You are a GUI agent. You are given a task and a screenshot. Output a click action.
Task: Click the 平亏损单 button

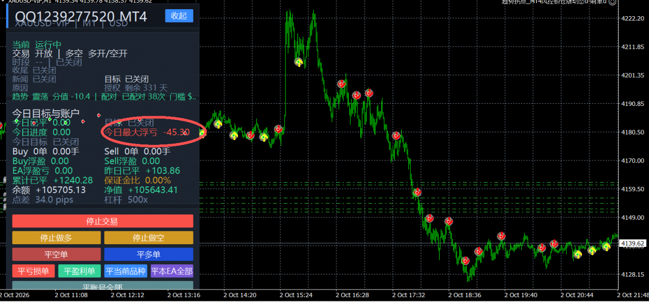coord(33,271)
